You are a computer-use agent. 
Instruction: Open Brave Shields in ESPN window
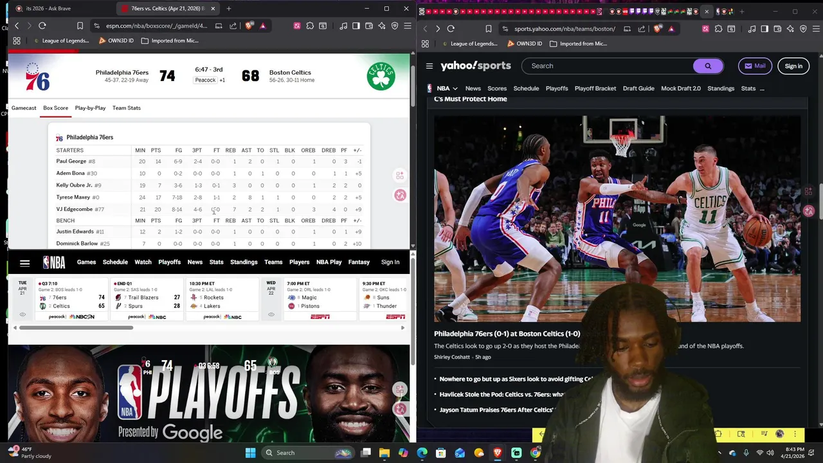[x=249, y=26]
